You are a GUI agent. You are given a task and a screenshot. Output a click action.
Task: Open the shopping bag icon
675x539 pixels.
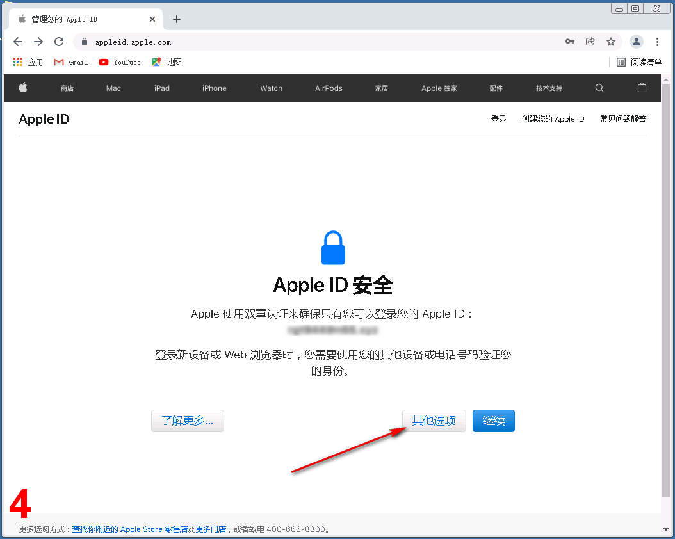click(642, 88)
